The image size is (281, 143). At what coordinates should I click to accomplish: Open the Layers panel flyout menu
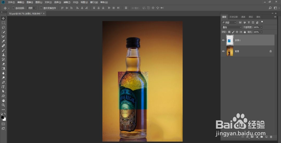(275, 17)
